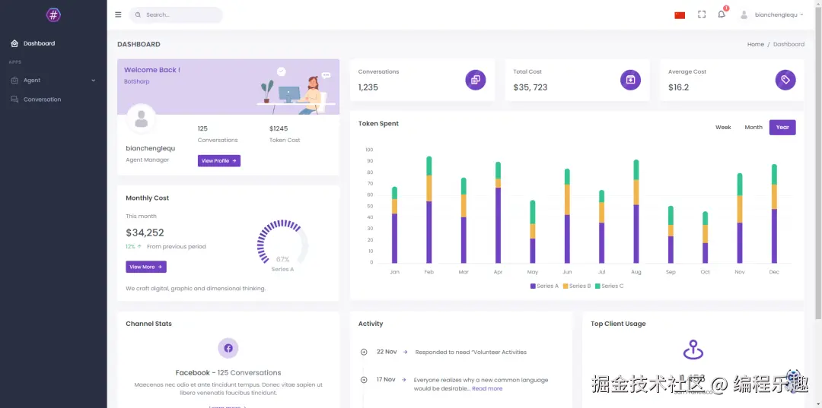The image size is (822, 408).
Task: Open notifications bell icon
Action: (722, 14)
